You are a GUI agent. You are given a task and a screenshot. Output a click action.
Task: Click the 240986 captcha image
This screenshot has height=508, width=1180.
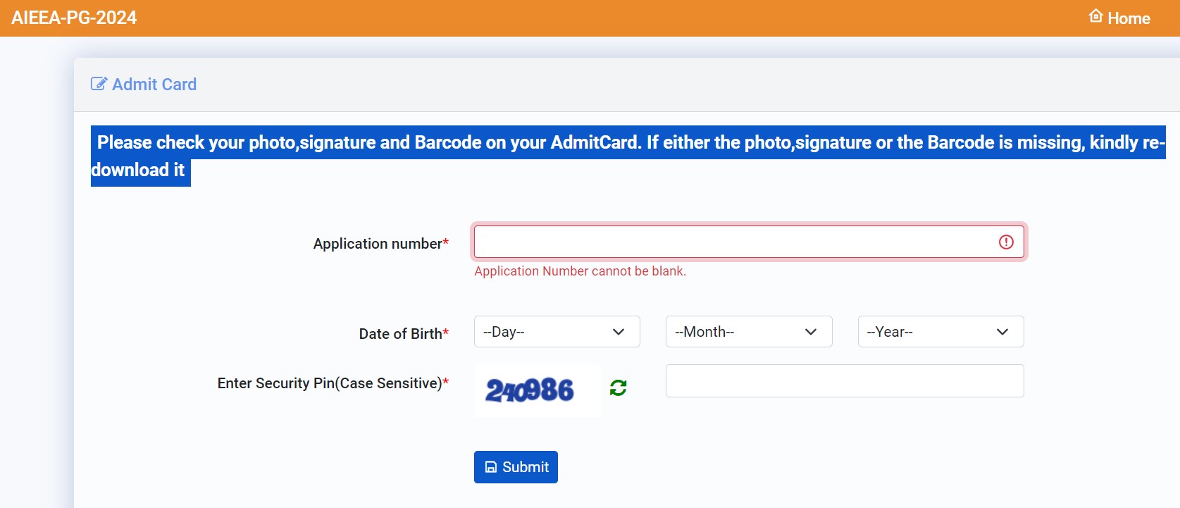pyautogui.click(x=537, y=390)
